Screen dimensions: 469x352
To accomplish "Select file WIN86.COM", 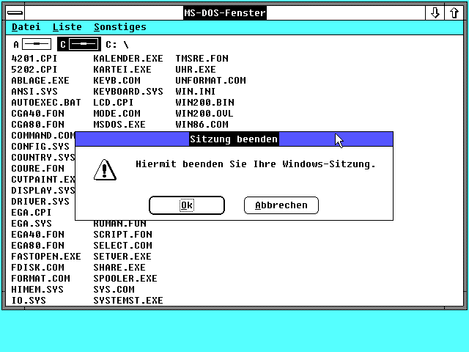I will click(x=202, y=124).
